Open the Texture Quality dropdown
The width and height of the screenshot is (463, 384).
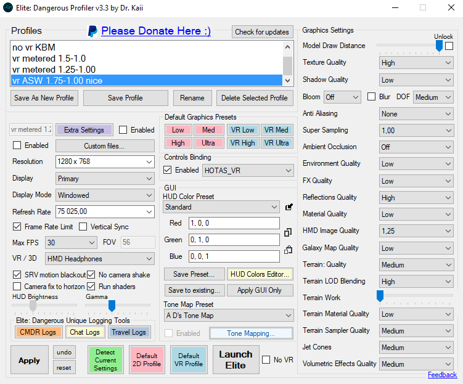[416, 63]
